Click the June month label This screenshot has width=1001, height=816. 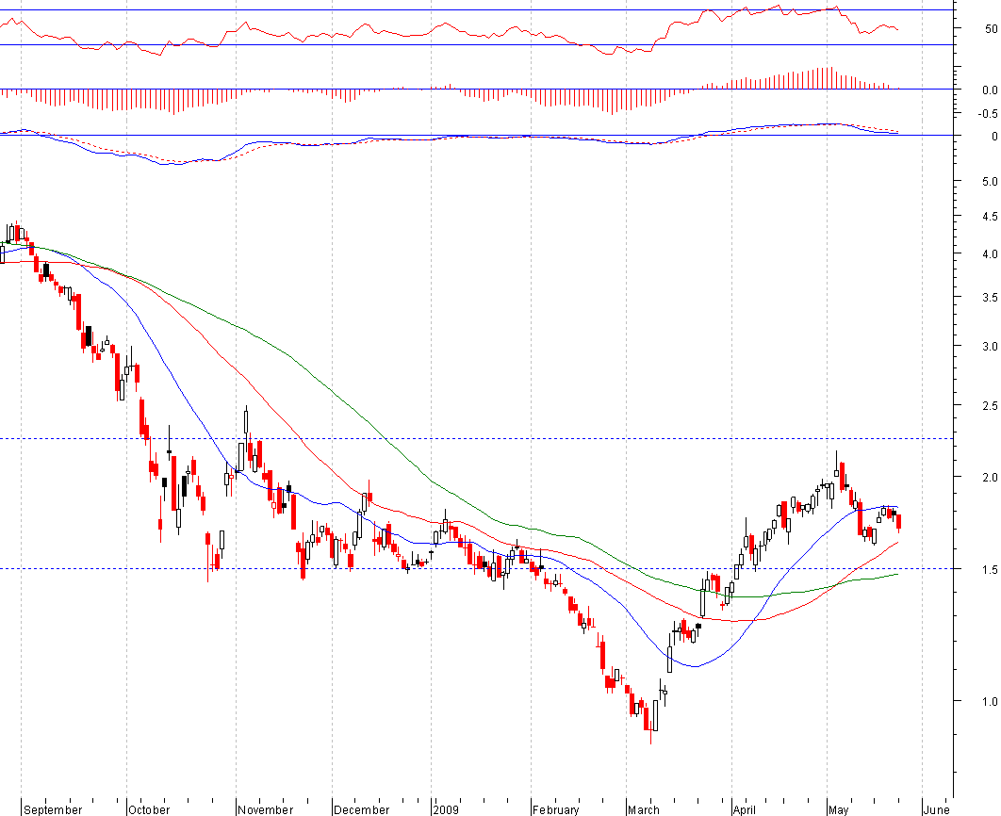937,809
